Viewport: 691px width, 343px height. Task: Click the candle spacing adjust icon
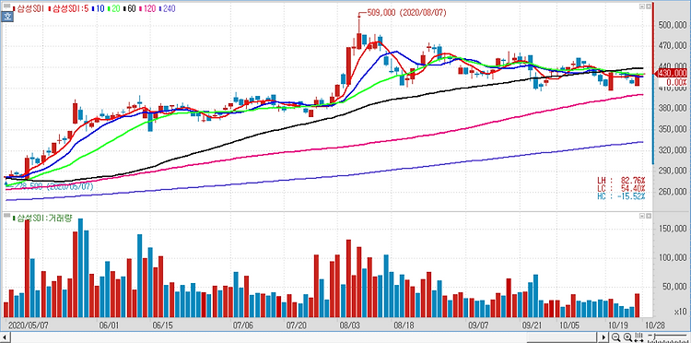639,337
